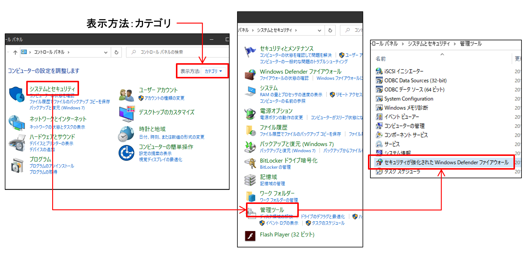The width and height of the screenshot is (526, 254).
Task: Click the ハードウェアとサウンド printer icon
Action: pyautogui.click(x=17, y=143)
